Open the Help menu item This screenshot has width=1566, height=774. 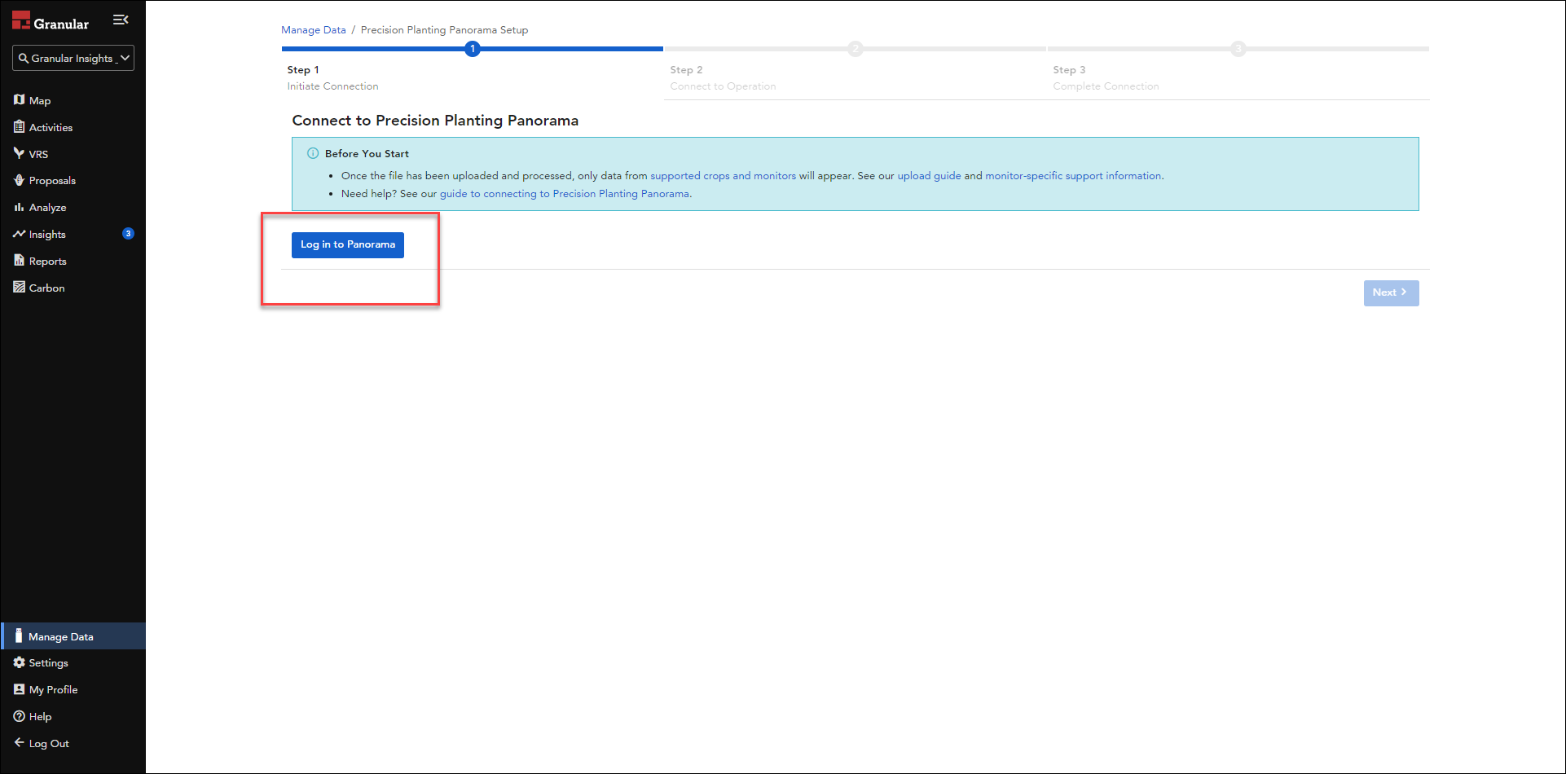(73, 717)
